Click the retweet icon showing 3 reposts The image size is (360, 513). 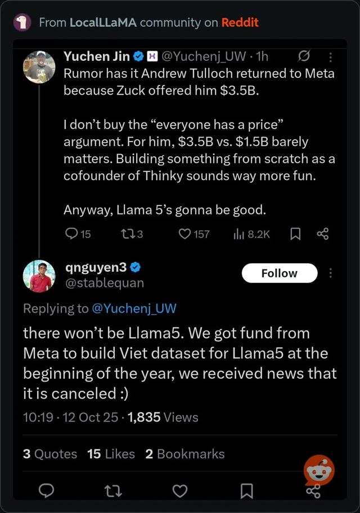click(x=126, y=233)
